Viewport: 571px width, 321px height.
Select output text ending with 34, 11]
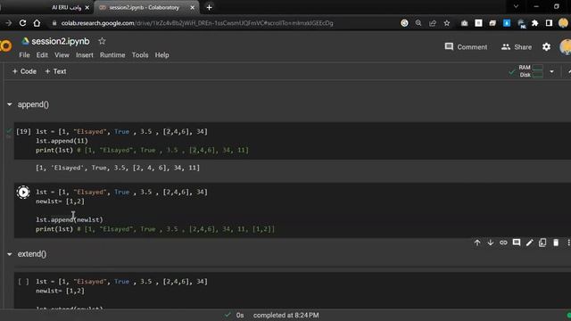pos(118,168)
